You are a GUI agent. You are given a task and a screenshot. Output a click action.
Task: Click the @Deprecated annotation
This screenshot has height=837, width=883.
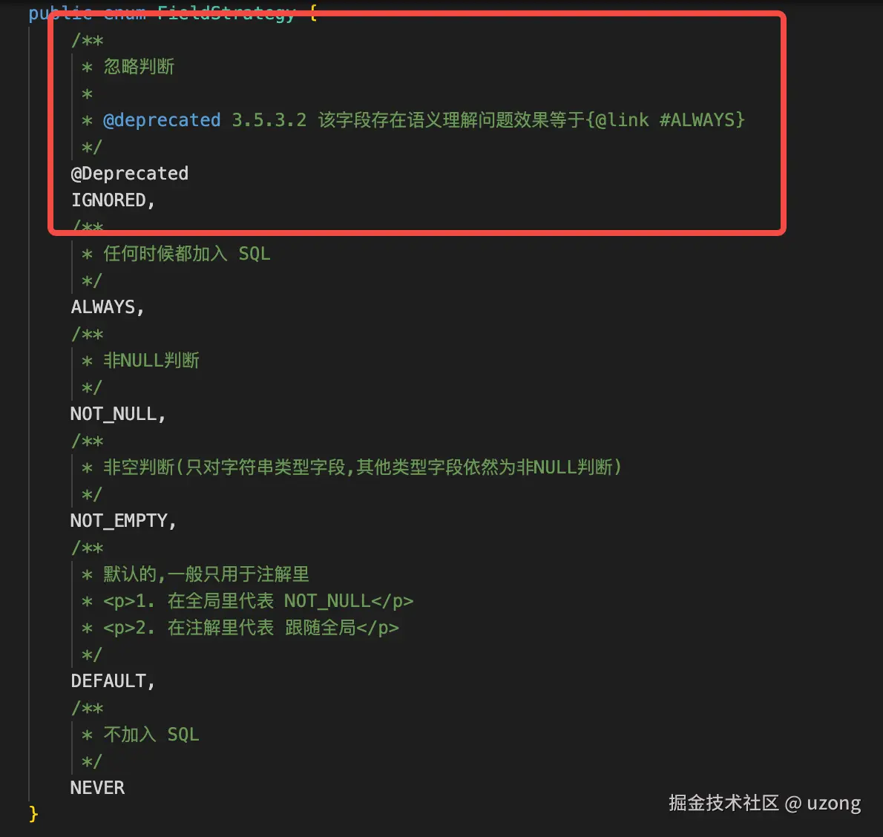pyautogui.click(x=130, y=174)
